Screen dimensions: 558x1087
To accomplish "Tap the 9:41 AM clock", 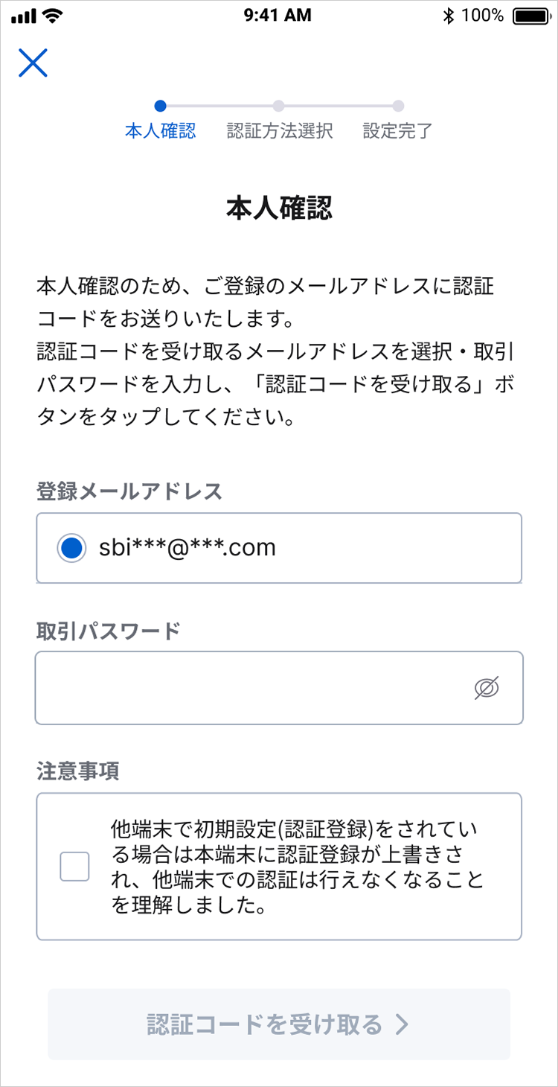I will point(278,16).
